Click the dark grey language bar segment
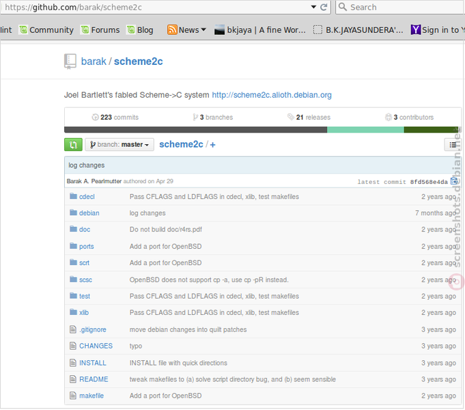This screenshot has width=465, height=410. (x=196, y=130)
